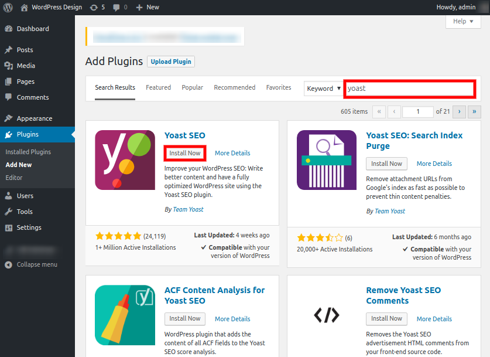Image resolution: width=490 pixels, height=357 pixels.
Task: Install Now for Yoast SEO
Action: [185, 153]
